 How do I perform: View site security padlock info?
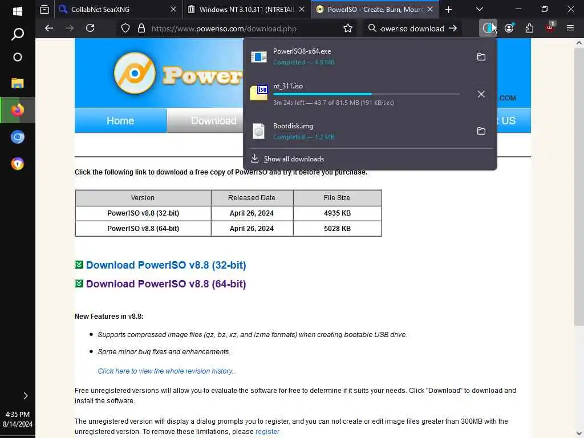tap(141, 29)
